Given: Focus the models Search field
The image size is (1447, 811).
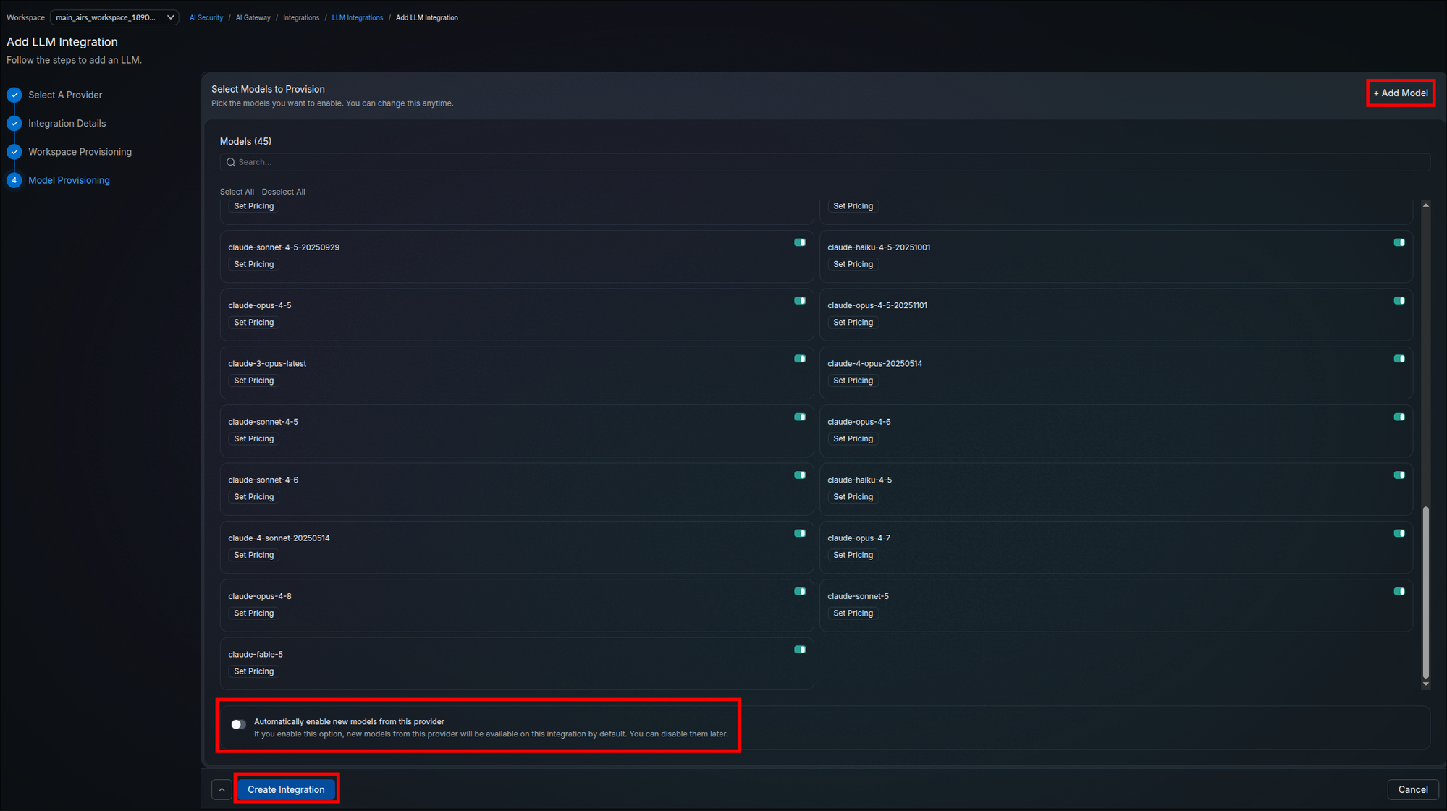Looking at the screenshot, I should pyautogui.click(x=824, y=162).
